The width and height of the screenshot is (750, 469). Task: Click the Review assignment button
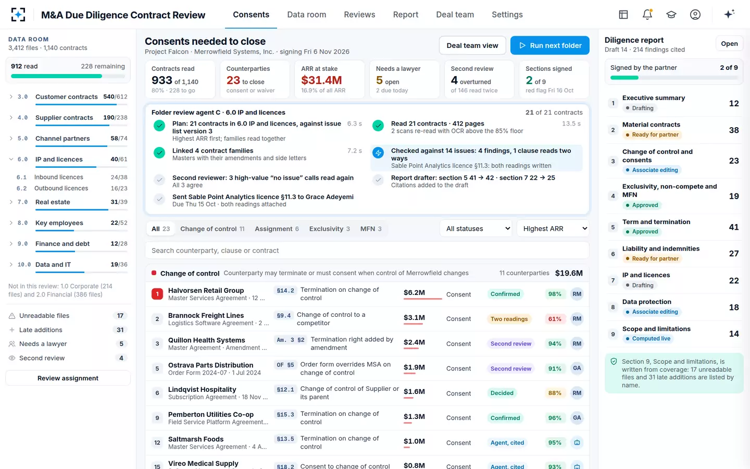[68, 378]
